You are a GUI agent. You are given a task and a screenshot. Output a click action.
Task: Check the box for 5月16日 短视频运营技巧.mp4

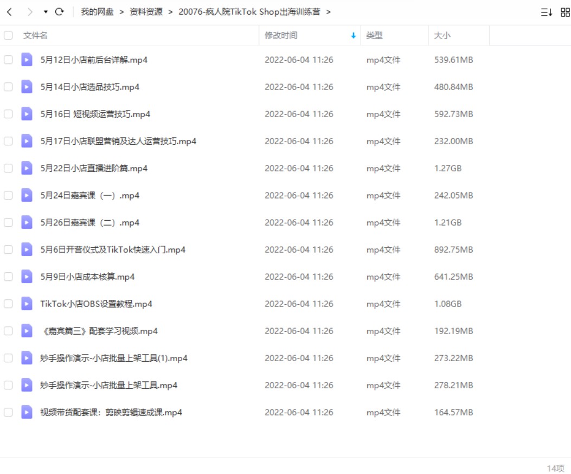[x=8, y=114]
